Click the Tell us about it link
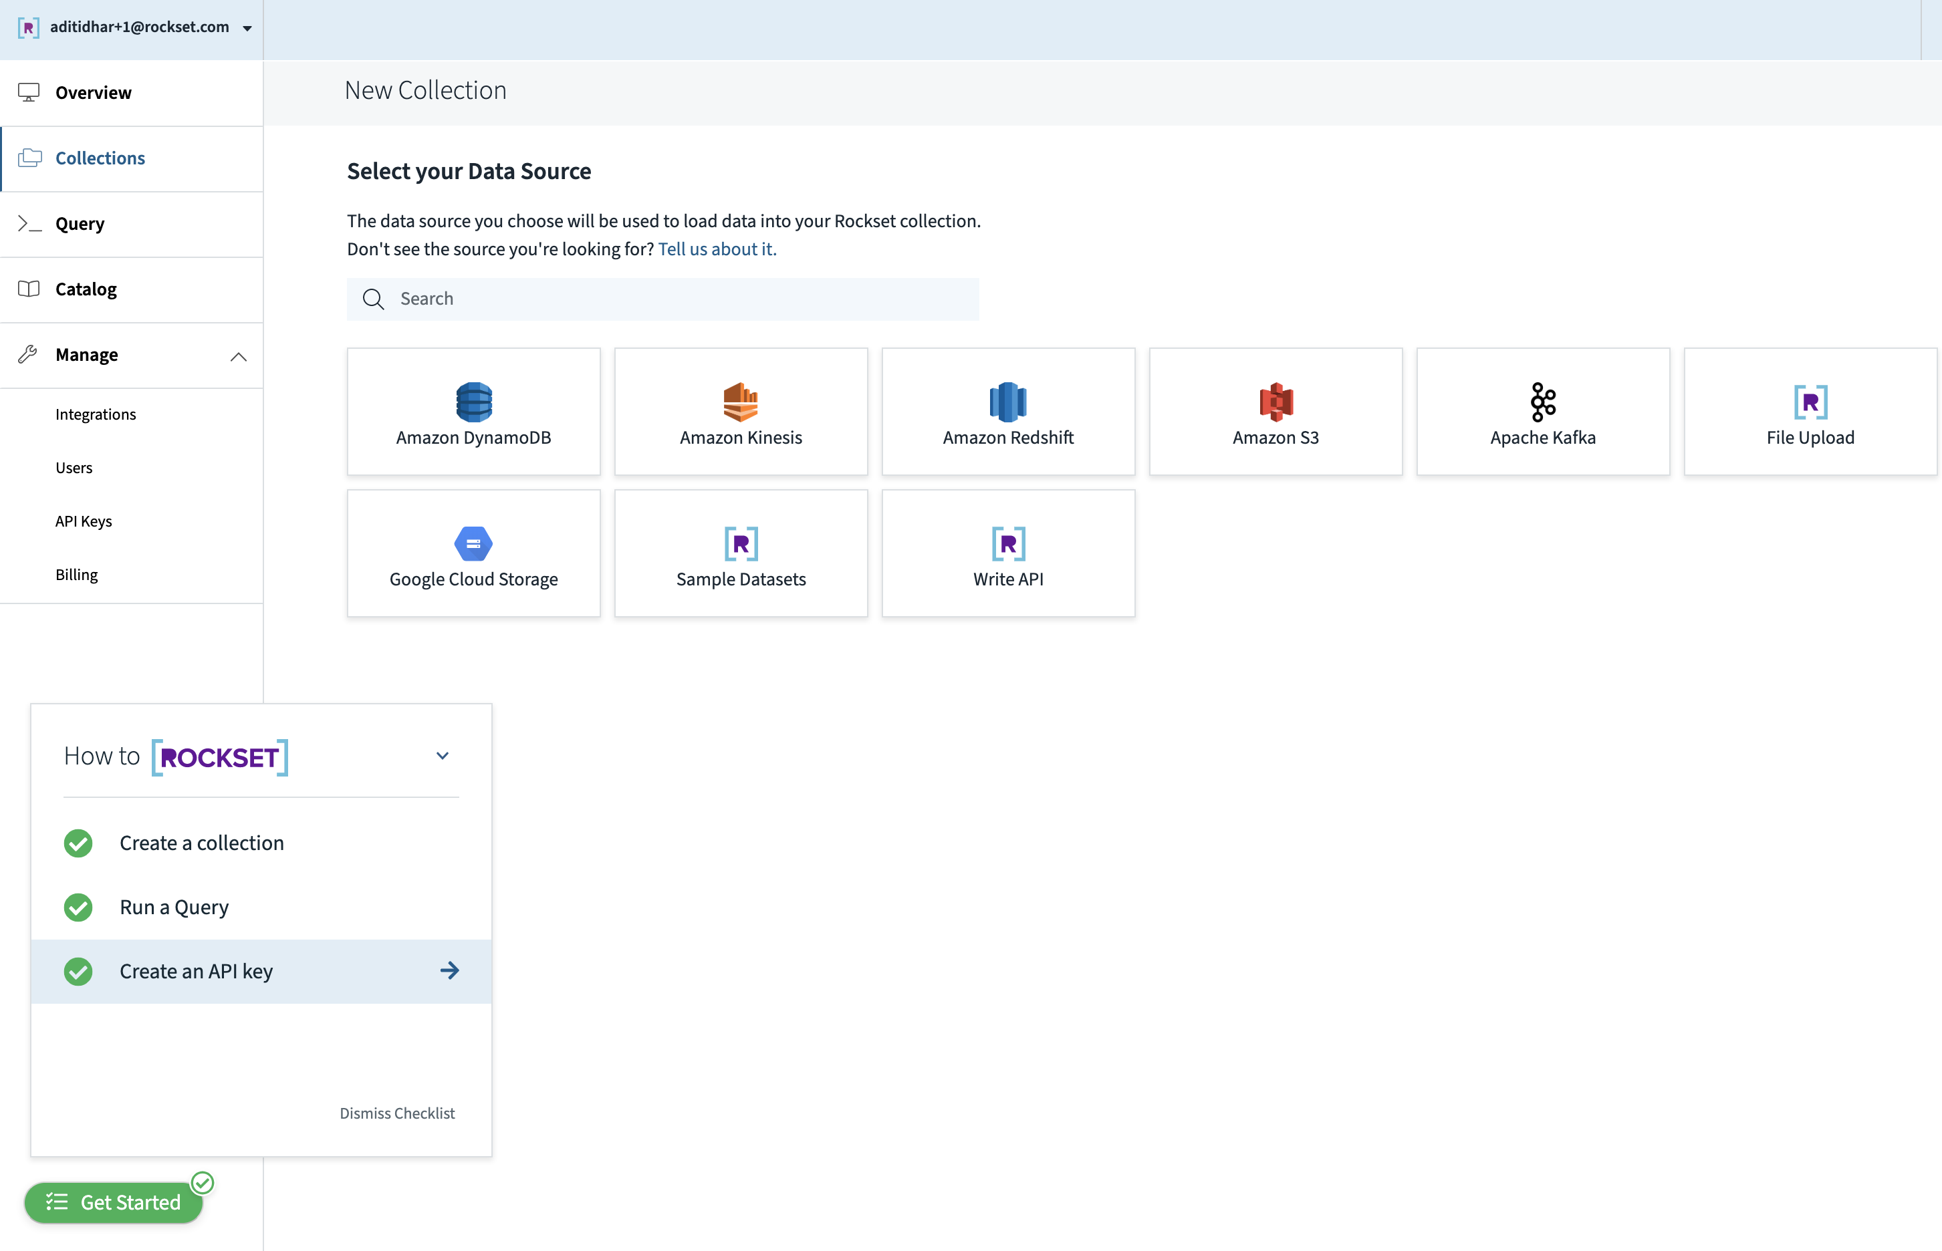 [x=717, y=249]
